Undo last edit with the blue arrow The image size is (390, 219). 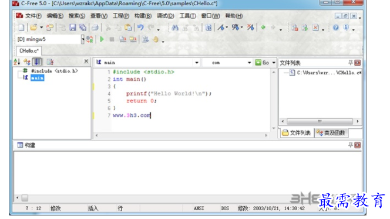(140, 28)
